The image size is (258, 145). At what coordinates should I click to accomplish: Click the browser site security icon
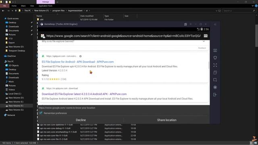[x=43, y=36]
